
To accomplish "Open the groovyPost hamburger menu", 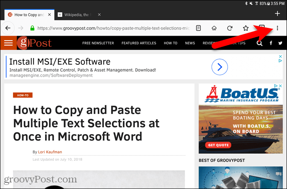I will tap(9, 43).
